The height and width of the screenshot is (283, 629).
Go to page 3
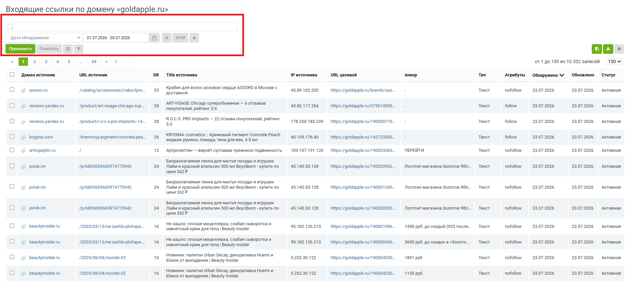coord(46,62)
